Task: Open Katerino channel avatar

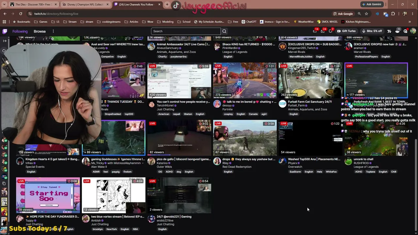Action: [x=151, y=161]
